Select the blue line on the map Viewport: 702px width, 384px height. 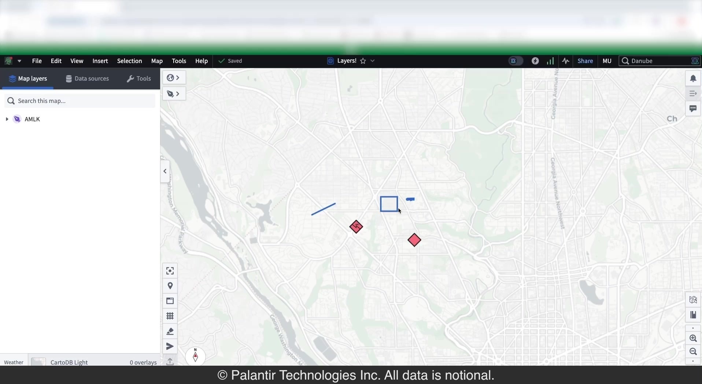tap(324, 209)
